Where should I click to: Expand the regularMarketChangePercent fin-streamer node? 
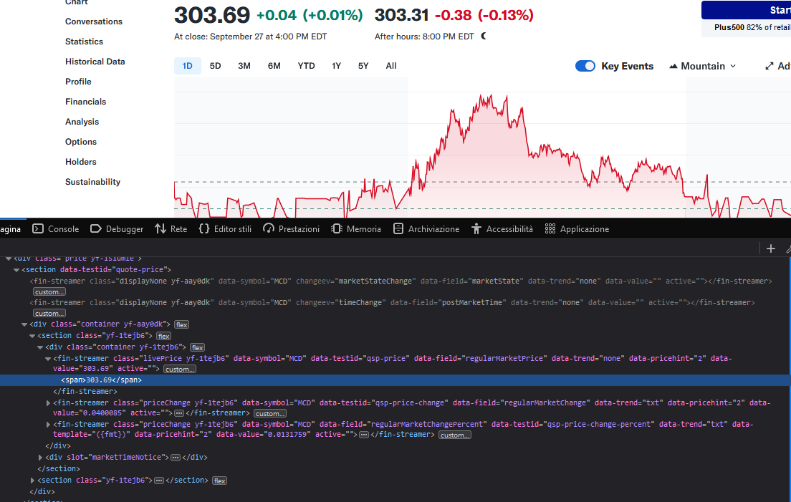48,425
